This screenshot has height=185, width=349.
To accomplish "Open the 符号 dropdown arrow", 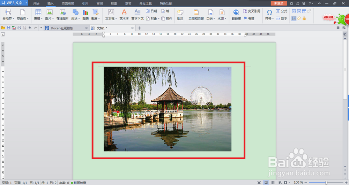I will [x=273, y=19].
